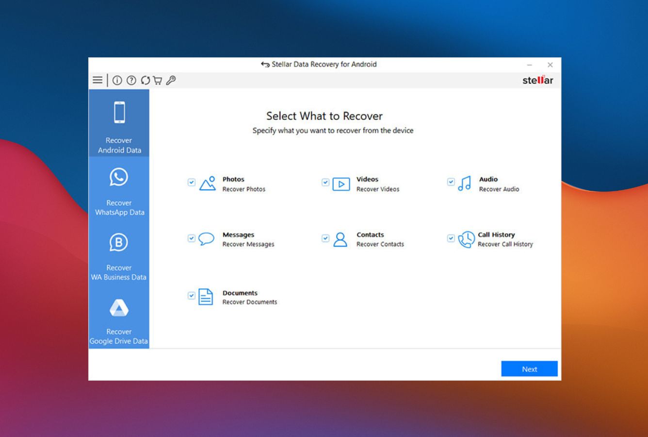Image resolution: width=648 pixels, height=437 pixels.
Task: Click the Documents page icon
Action: [206, 297]
